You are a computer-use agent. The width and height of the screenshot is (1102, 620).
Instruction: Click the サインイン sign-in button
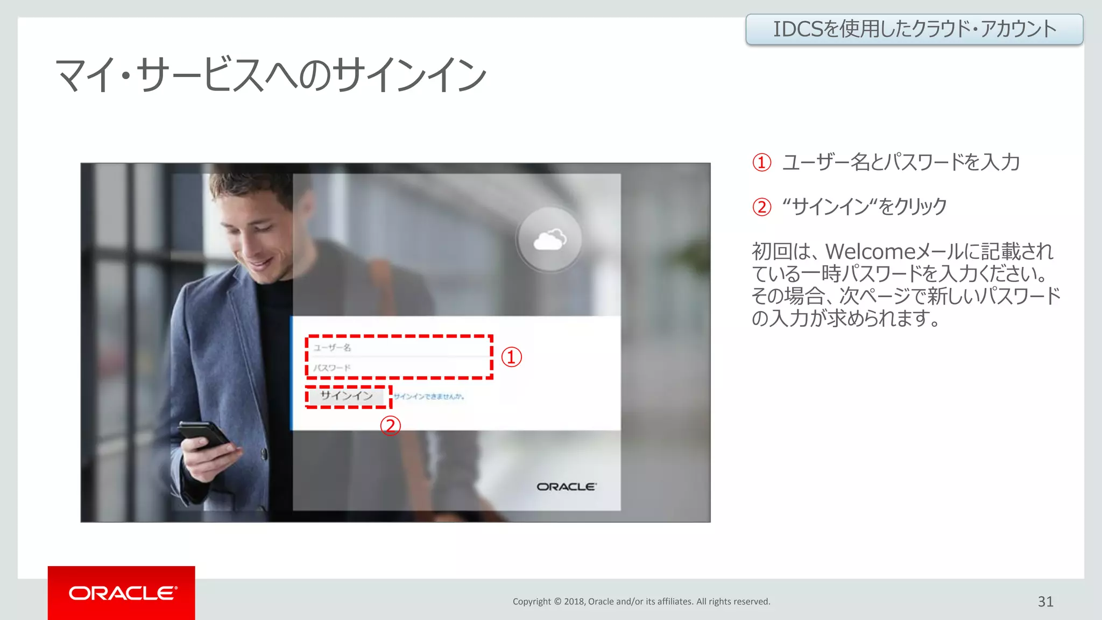[x=347, y=396]
